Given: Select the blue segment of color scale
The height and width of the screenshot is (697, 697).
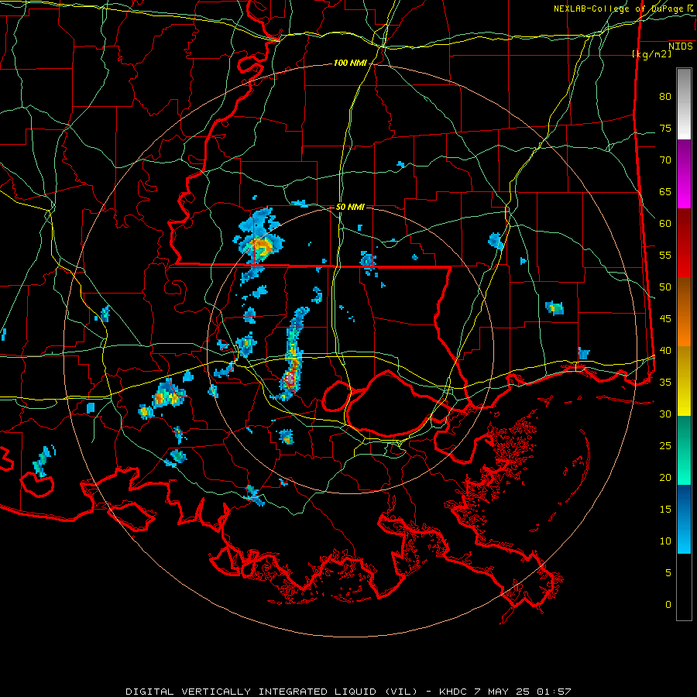Looking at the screenshot, I should tap(684, 519).
